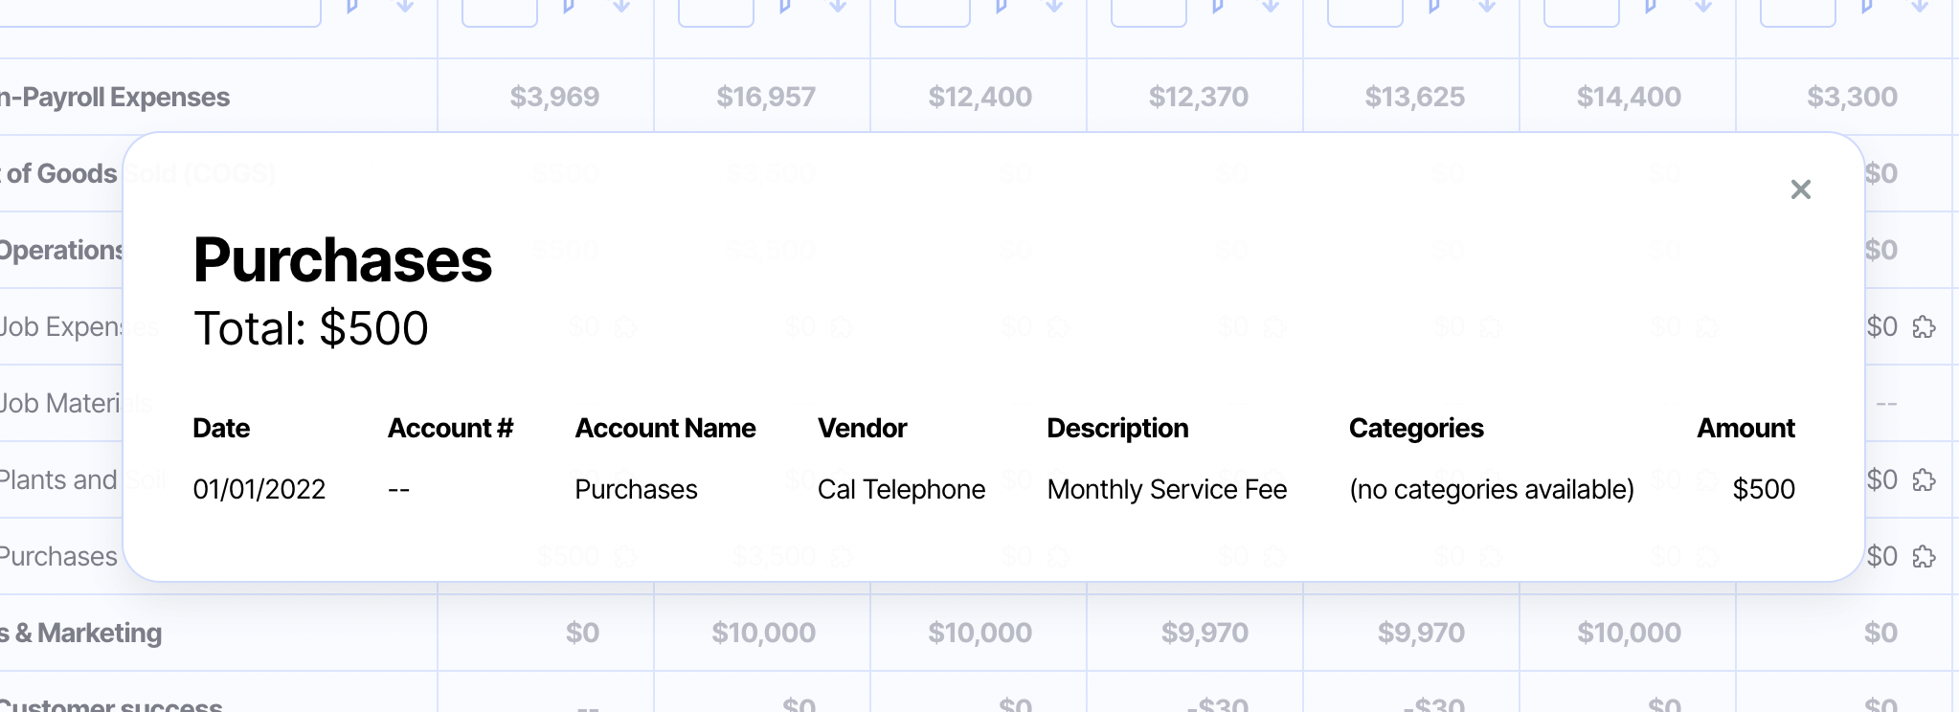Click the Account # column header

point(450,428)
